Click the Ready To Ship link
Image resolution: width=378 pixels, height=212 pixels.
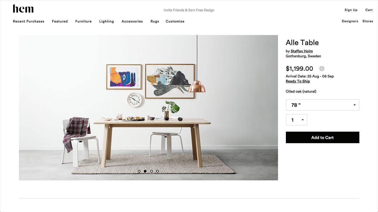click(298, 81)
